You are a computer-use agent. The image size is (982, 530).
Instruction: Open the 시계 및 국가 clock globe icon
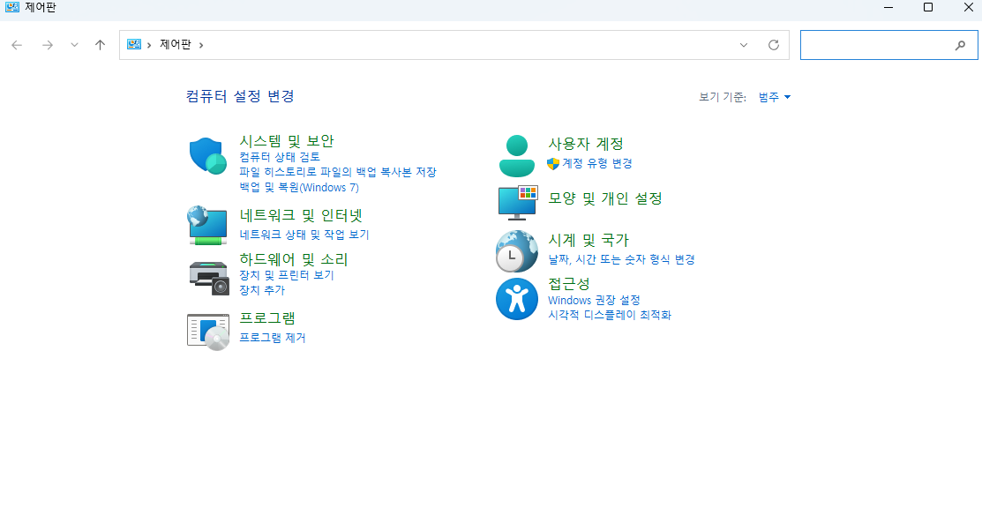tap(517, 251)
